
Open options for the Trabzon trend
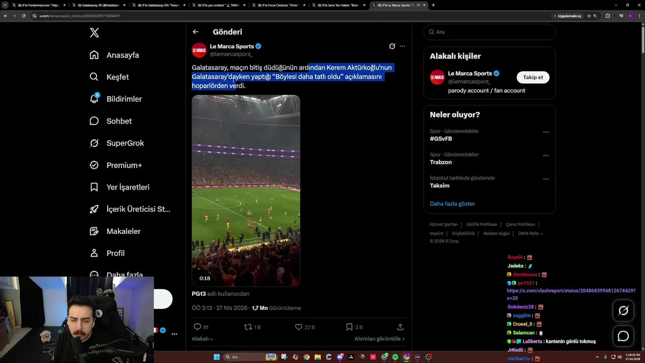546,155
